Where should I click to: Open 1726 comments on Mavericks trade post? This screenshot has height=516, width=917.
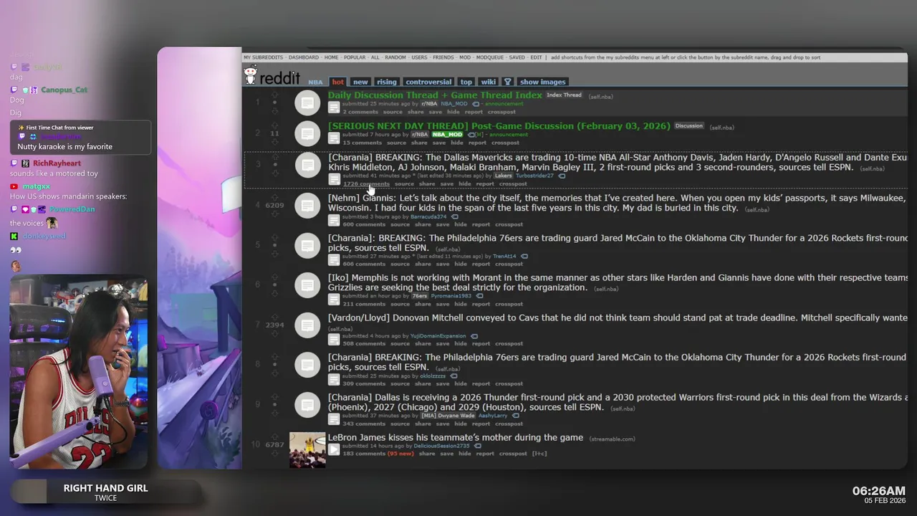(x=366, y=184)
